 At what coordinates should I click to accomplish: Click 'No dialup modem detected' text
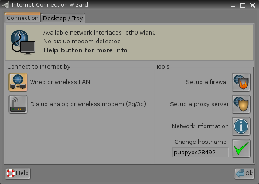pyautogui.click(x=82, y=41)
